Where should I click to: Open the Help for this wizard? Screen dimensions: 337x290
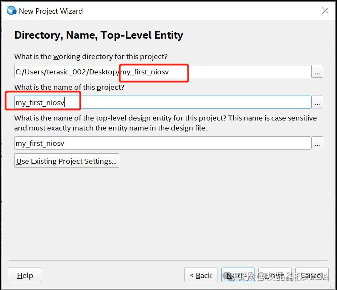tap(25, 275)
